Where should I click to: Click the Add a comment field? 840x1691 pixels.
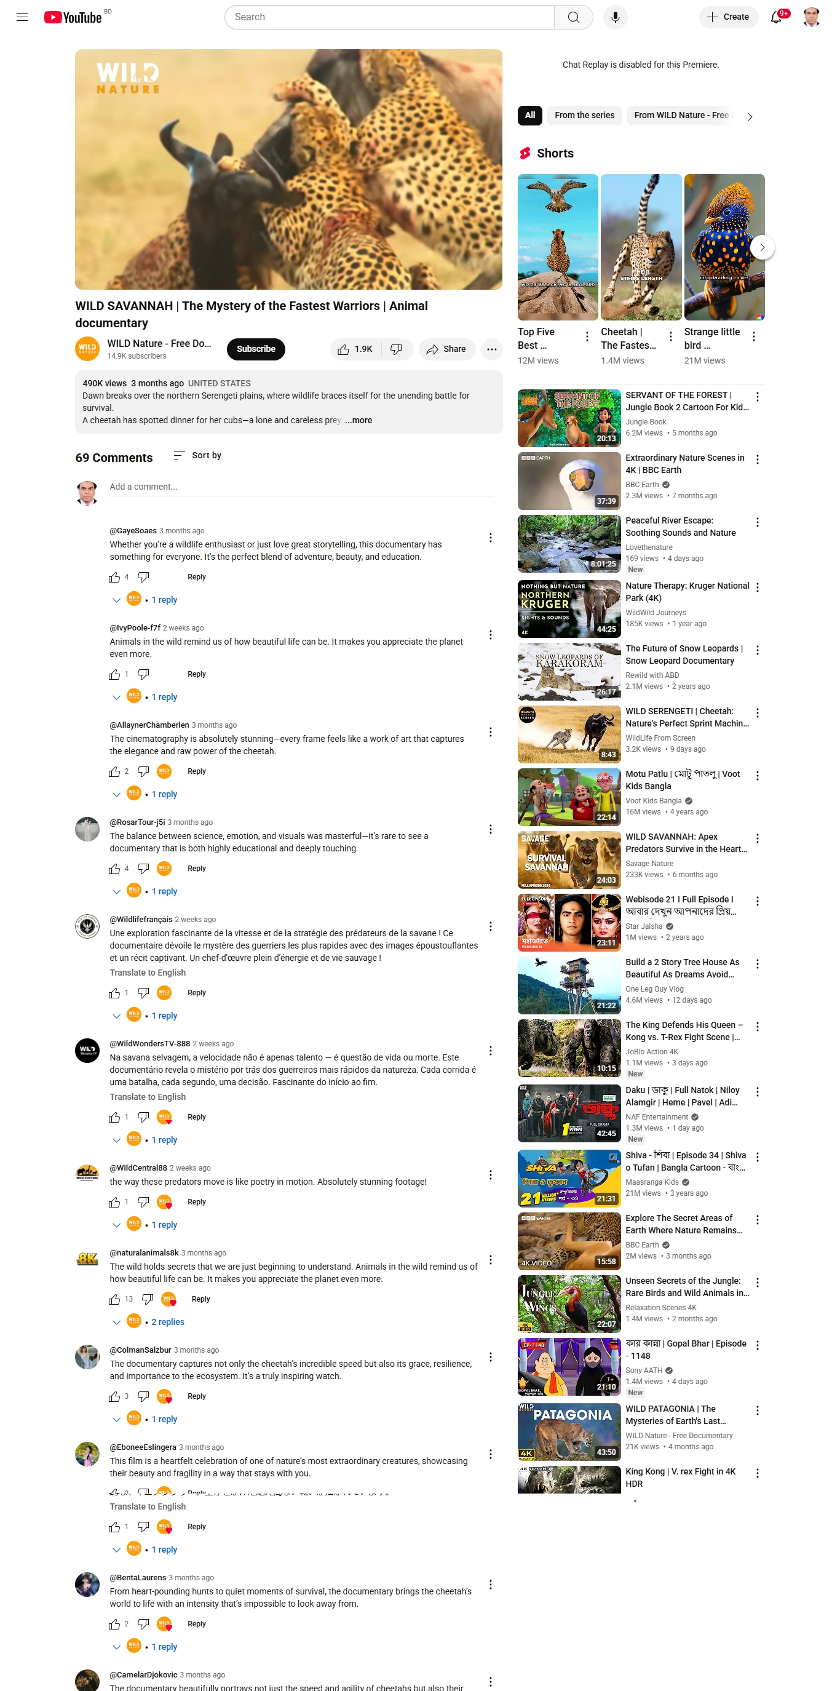click(301, 487)
